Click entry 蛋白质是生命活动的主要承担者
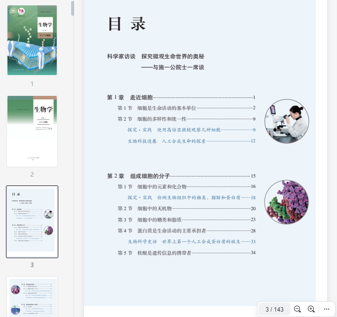Screen dimensions: 337x317 [x=186, y=231]
